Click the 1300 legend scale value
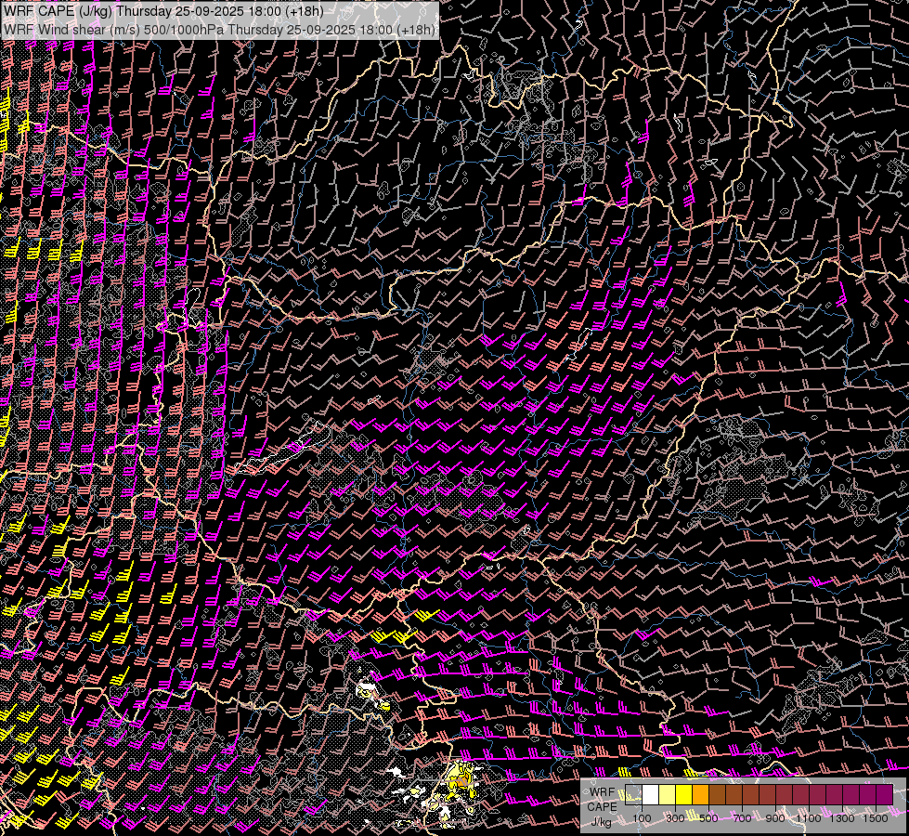The height and width of the screenshot is (836, 909). [842, 818]
